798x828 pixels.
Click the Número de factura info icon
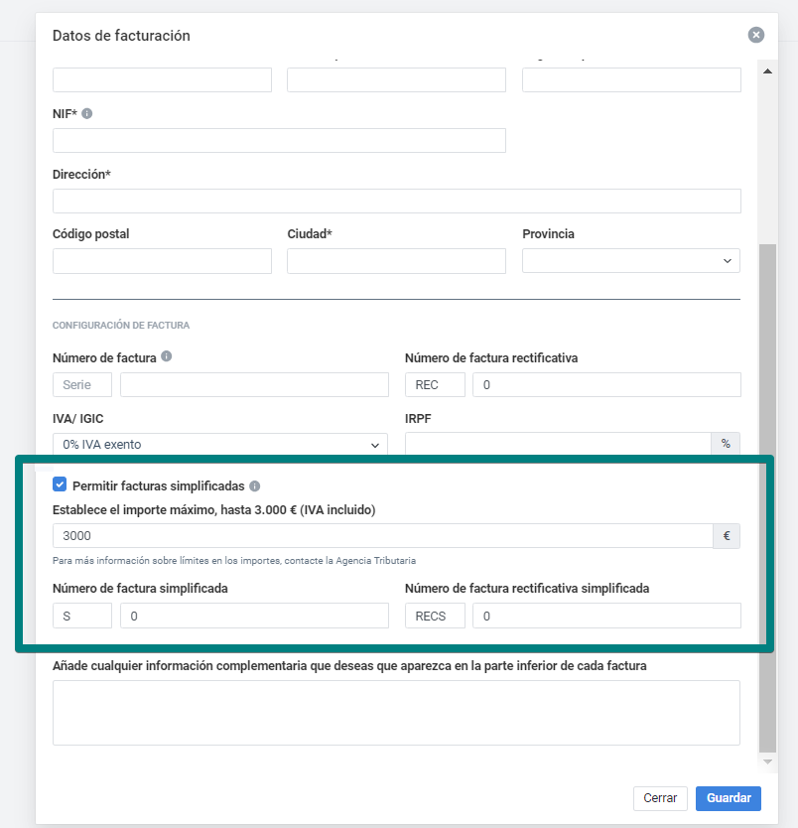pos(166,356)
